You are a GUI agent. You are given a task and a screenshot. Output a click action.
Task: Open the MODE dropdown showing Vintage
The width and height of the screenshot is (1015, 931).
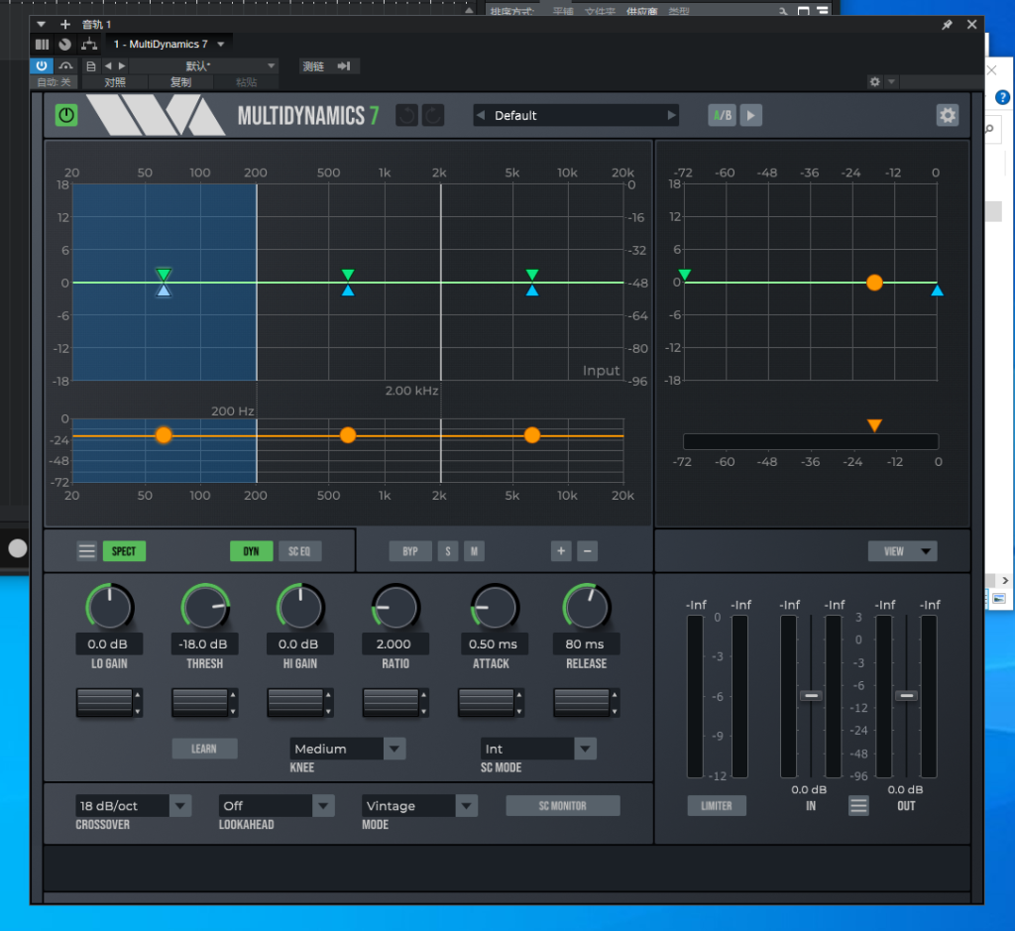(x=467, y=806)
